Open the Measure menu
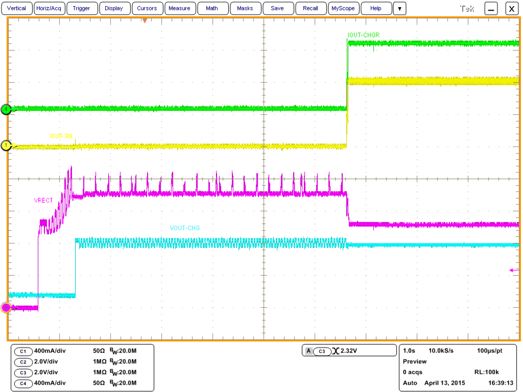Image resolution: width=523 pixels, height=392 pixels. pos(180,8)
